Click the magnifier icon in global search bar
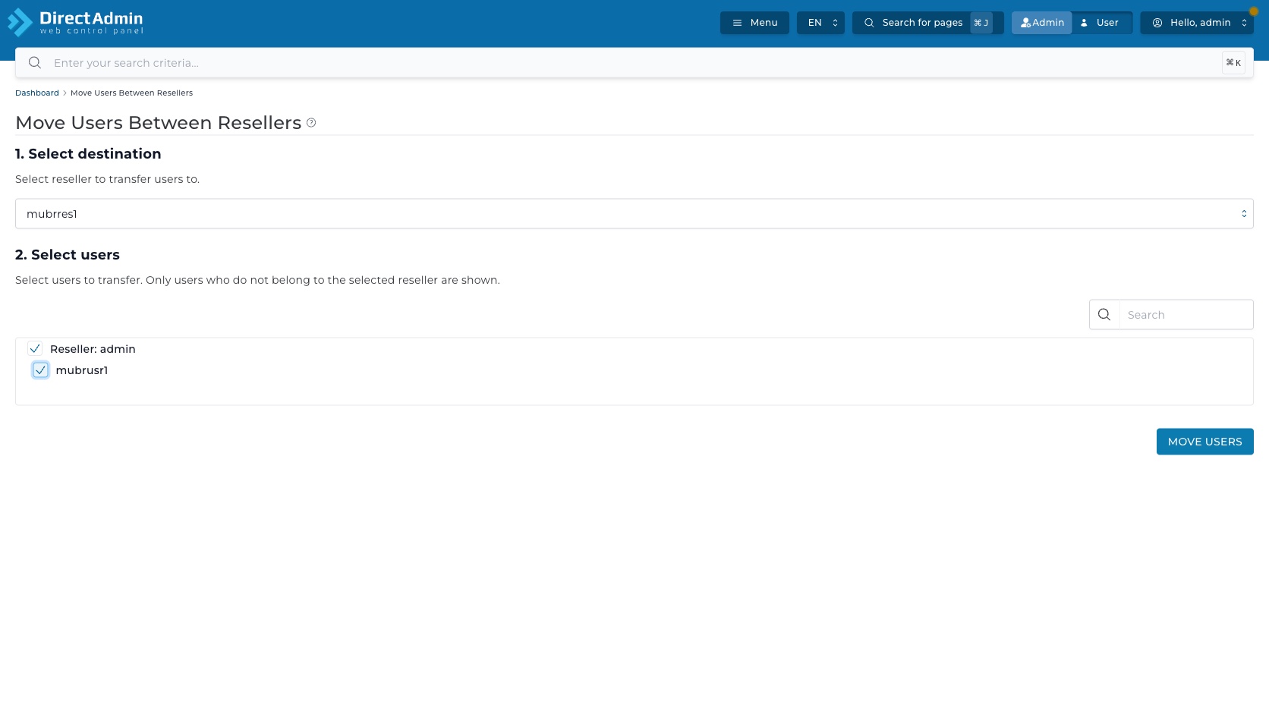The image size is (1269, 714). [x=35, y=63]
